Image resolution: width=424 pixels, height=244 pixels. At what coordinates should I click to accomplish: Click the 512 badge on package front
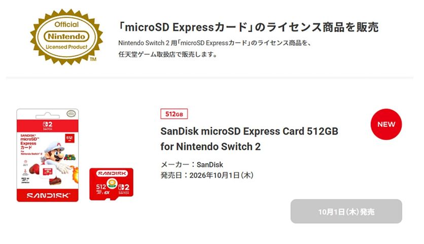click(69, 138)
